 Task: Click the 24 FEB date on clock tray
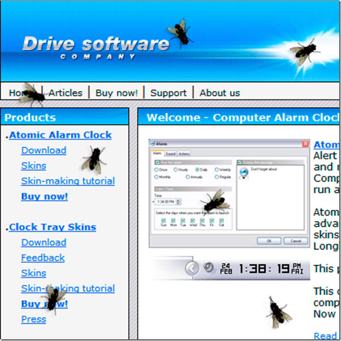coord(226,269)
